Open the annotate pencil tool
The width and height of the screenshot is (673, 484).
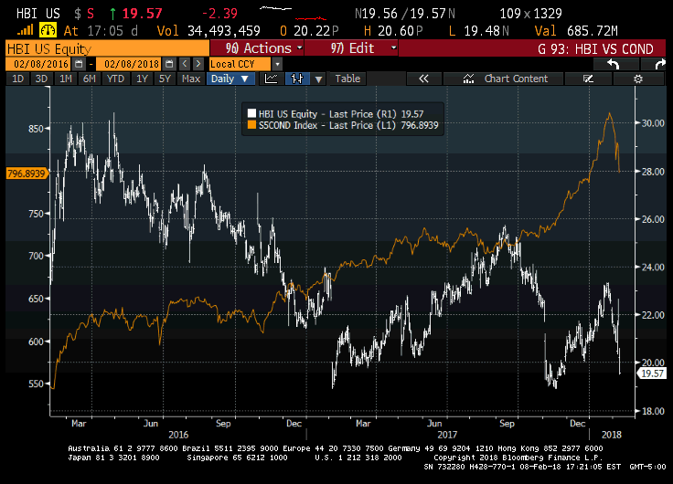click(588, 79)
